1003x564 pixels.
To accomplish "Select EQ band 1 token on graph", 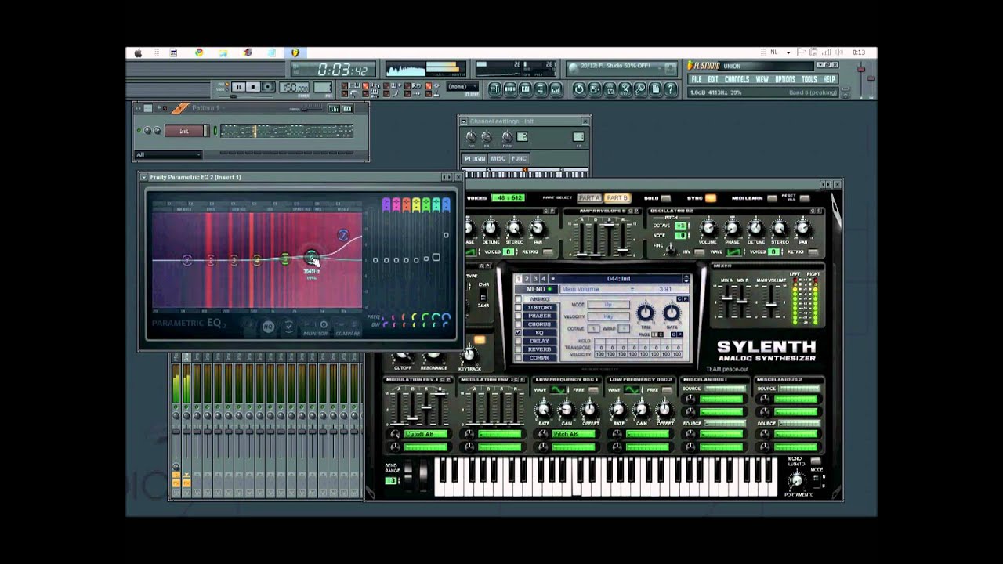I will 187,260.
